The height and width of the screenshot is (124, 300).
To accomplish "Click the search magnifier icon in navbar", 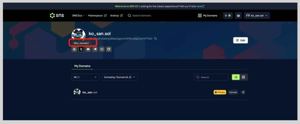I will pos(129,15).
